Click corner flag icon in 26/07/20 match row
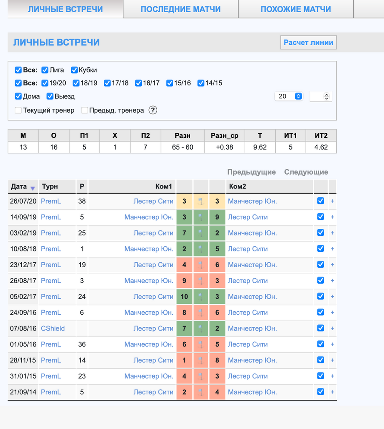The height and width of the screenshot is (429, 384). pos(201,202)
